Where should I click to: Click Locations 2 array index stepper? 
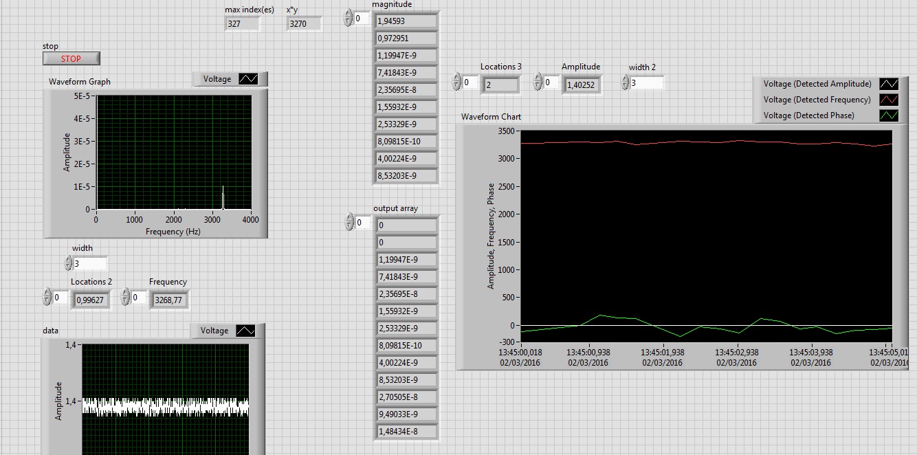(47, 298)
